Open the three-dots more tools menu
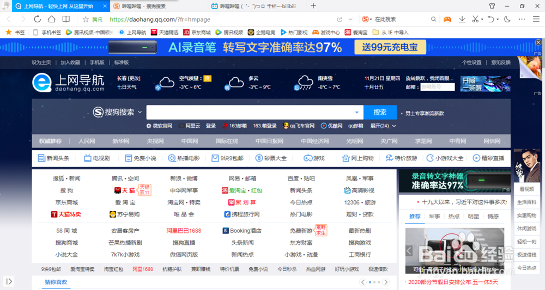Viewport: 545px width, 290px height. [x=522, y=20]
